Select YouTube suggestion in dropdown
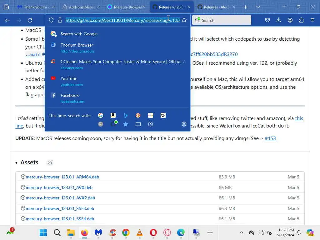This screenshot has height=240, width=320. pyautogui.click(x=117, y=81)
